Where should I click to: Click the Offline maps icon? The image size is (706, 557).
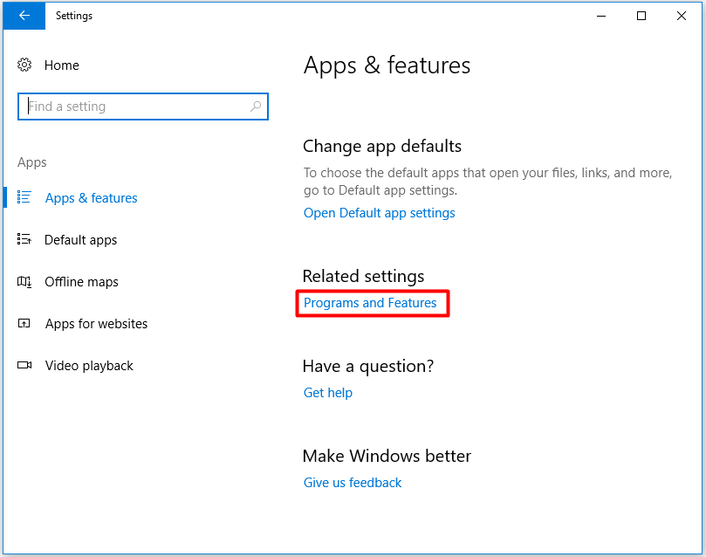pyautogui.click(x=24, y=282)
